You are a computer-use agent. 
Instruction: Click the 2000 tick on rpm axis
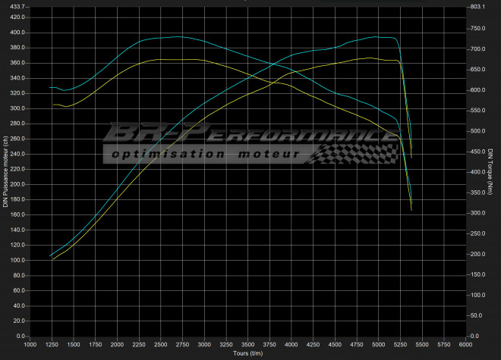[117, 344]
